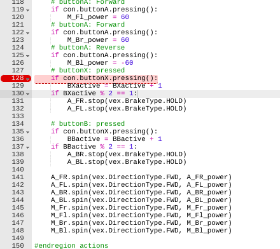Collapse the code fold at line 125
This screenshot has width=280, height=249.
click(28, 56)
